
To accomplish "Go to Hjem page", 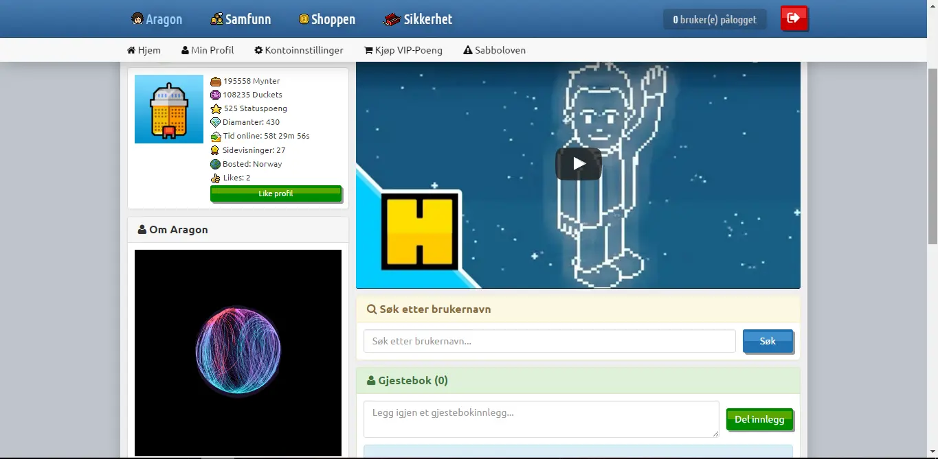I will coord(144,50).
